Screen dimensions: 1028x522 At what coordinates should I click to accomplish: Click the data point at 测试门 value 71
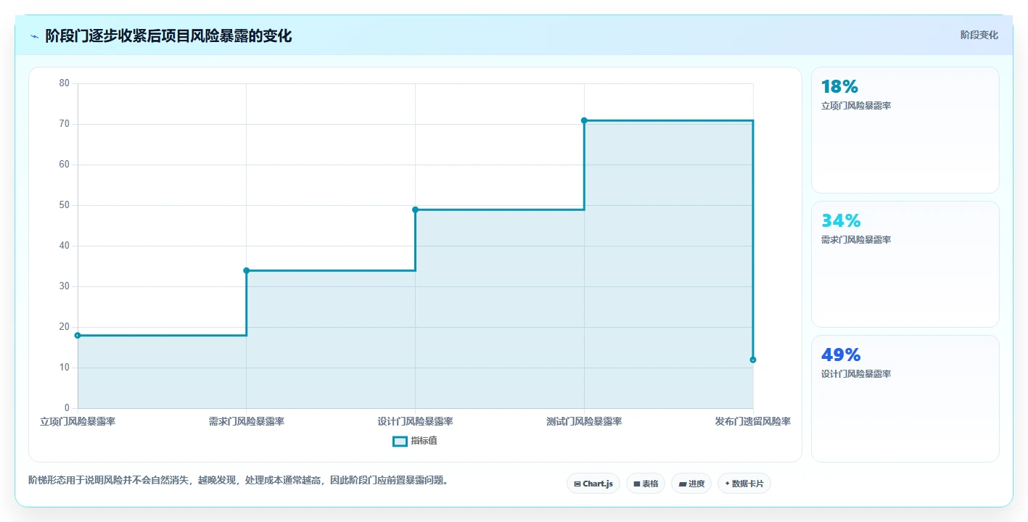tap(584, 120)
